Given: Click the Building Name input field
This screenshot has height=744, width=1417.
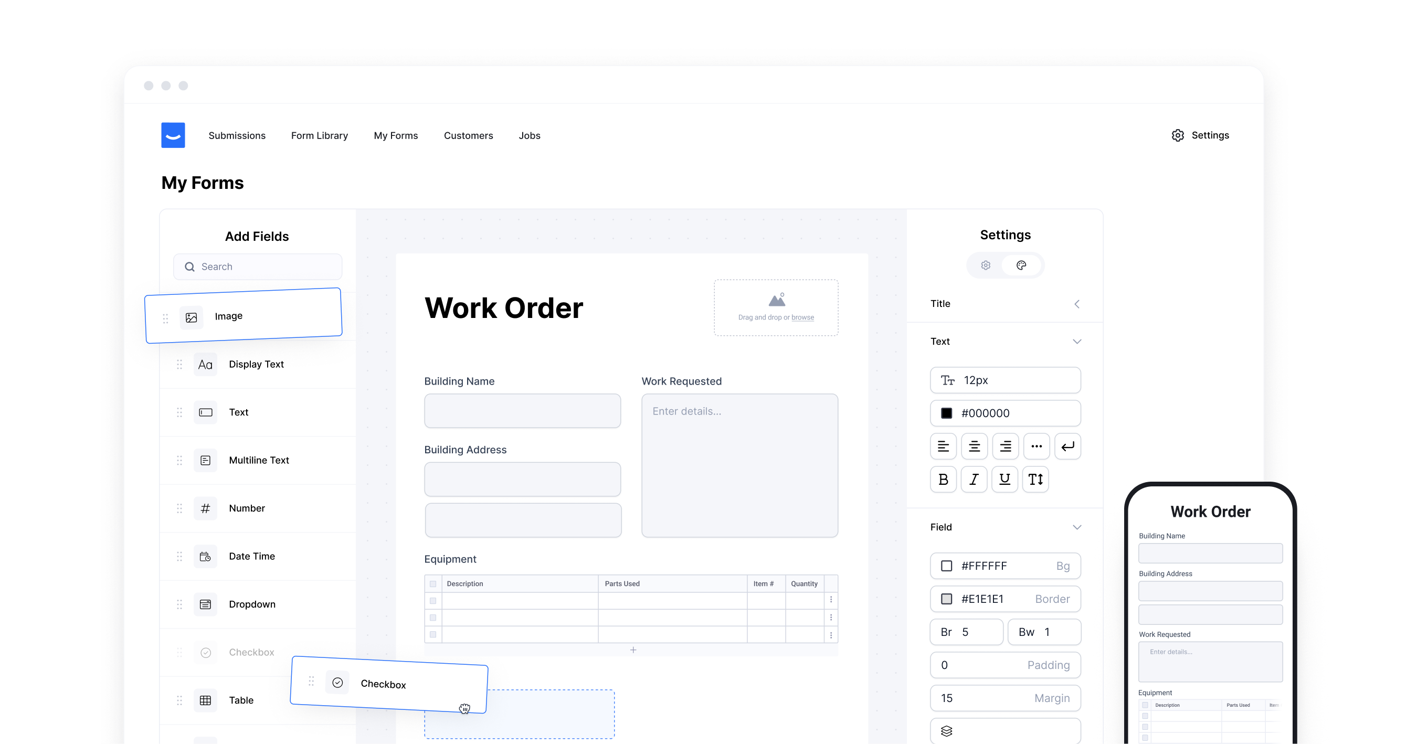Looking at the screenshot, I should point(522,410).
